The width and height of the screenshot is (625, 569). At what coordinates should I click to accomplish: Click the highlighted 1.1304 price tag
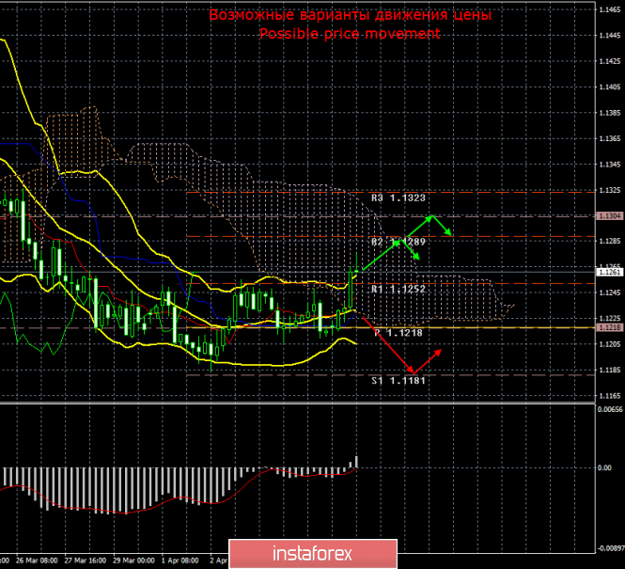coord(607,215)
